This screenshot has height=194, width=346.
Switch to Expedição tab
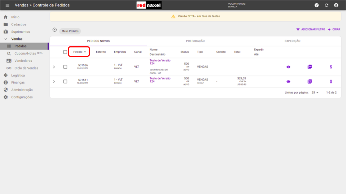[x=292, y=41]
